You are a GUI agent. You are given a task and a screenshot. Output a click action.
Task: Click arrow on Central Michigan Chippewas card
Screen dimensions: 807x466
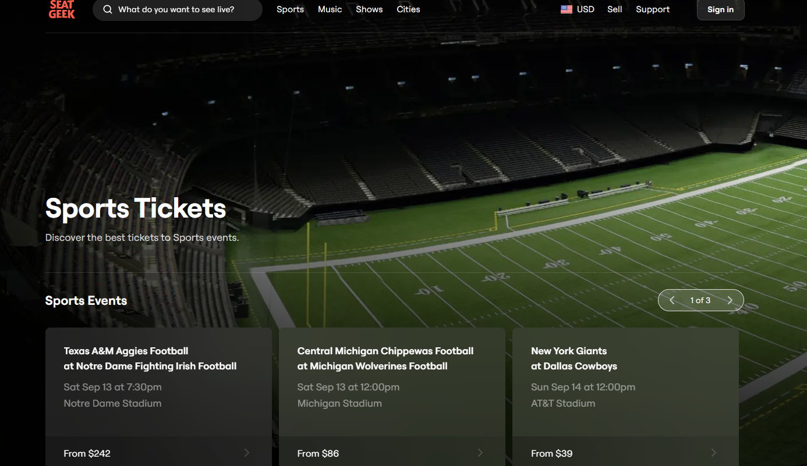click(480, 453)
